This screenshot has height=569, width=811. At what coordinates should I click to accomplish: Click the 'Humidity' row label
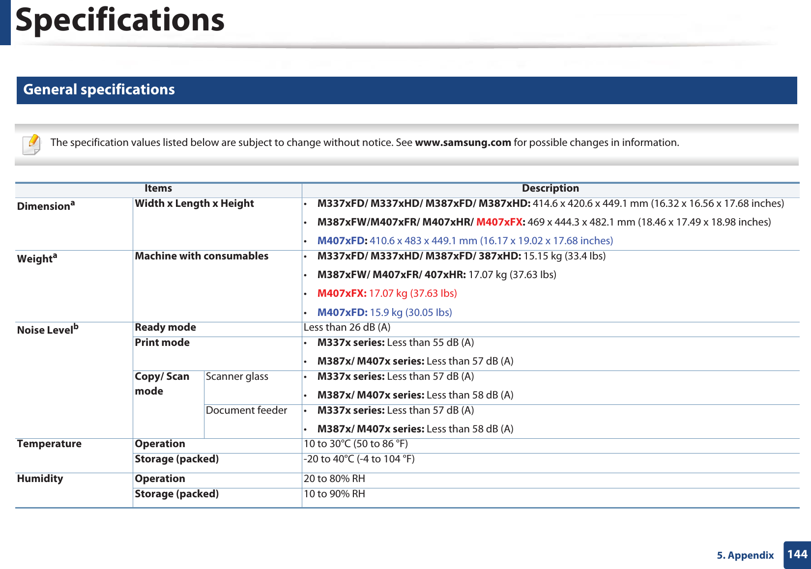pyautogui.click(x=40, y=479)
